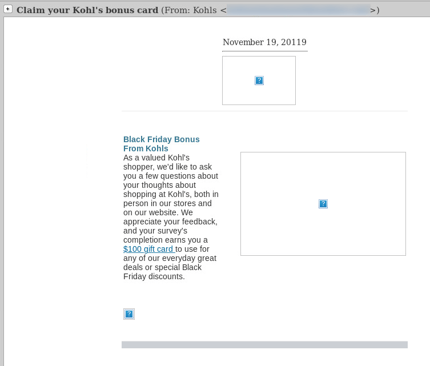Expand the message header plus icon

pyautogui.click(x=8, y=9)
